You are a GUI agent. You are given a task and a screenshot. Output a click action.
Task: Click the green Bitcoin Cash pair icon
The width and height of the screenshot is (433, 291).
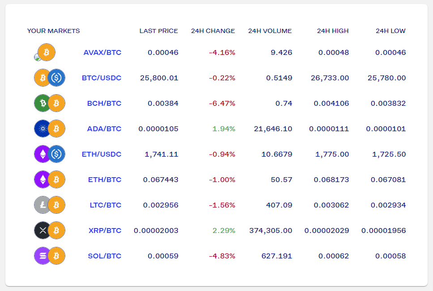point(50,103)
